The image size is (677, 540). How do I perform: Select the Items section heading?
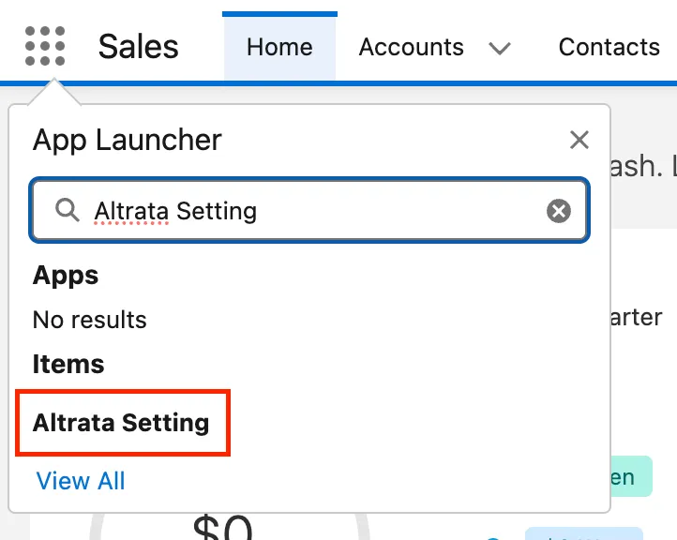point(68,364)
